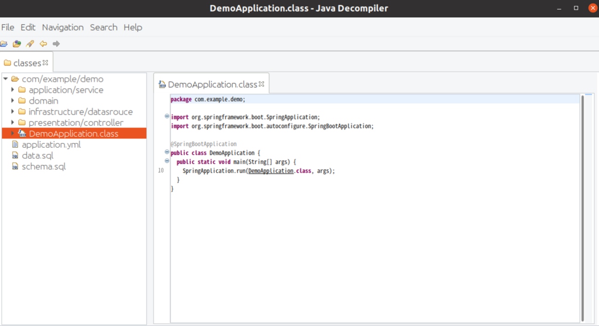Expand the application/service folder
This screenshot has height=326, width=599.
(x=13, y=90)
